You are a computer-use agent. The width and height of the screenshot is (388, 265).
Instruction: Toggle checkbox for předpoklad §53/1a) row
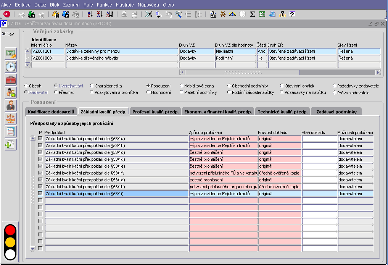point(40,139)
